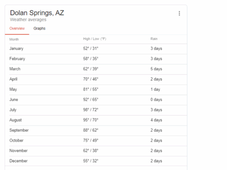Click the High / Low (°F) header

click(x=95, y=39)
